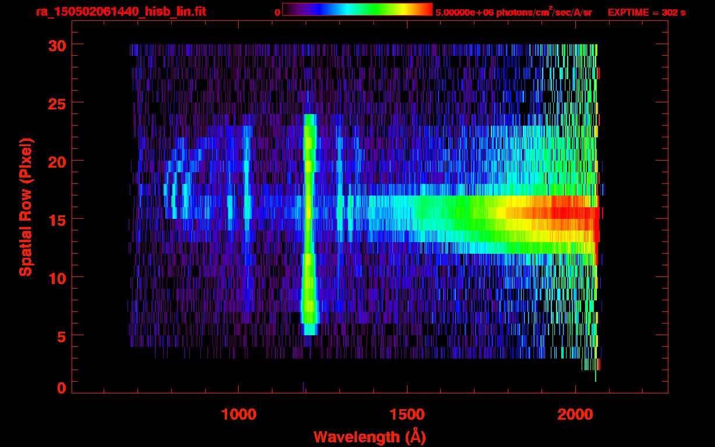This screenshot has width=715, height=447.
Task: Click the EXPTIME = 302 s text
Action: [646, 12]
